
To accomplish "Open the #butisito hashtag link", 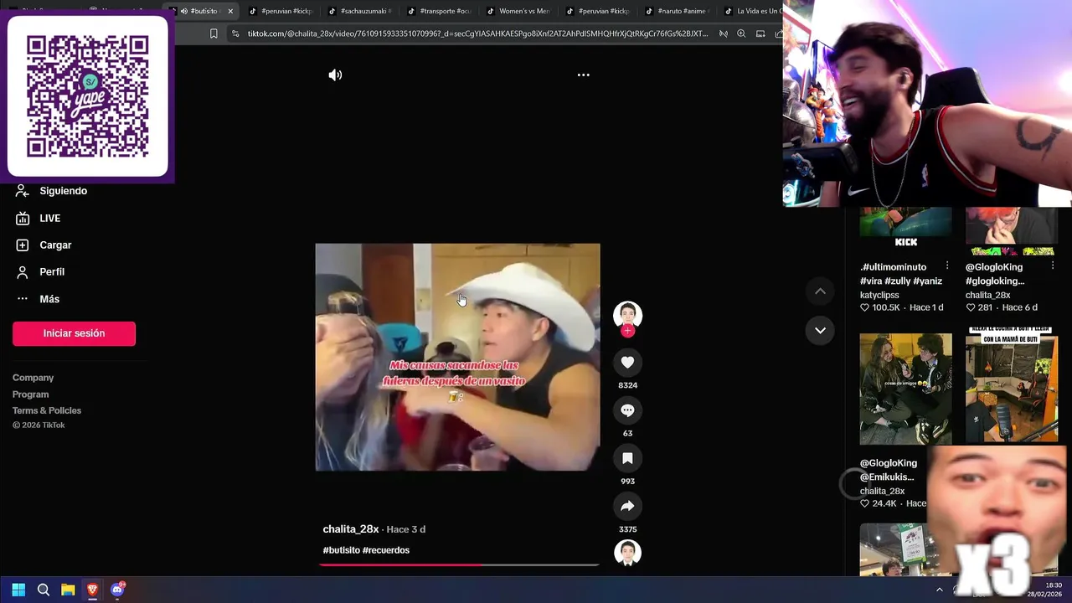I will click(x=341, y=550).
